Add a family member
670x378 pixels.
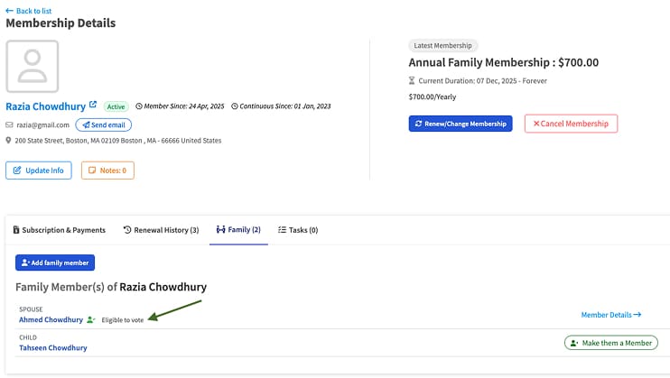[x=55, y=263]
